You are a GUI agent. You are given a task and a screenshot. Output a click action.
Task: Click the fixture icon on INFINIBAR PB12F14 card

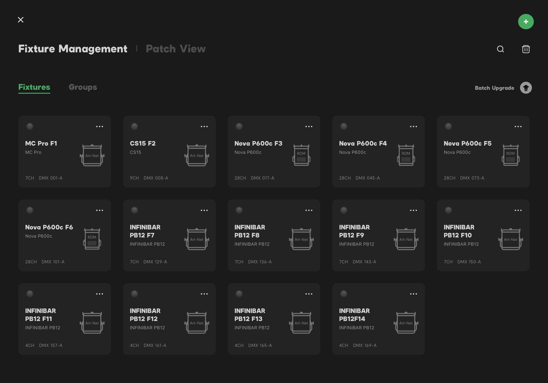pos(406,323)
